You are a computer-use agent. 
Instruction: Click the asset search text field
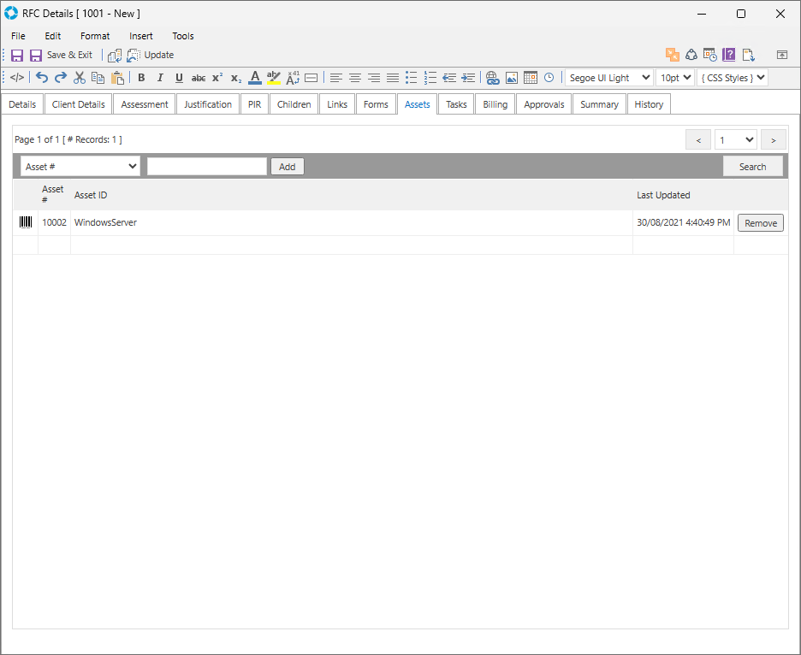click(207, 167)
